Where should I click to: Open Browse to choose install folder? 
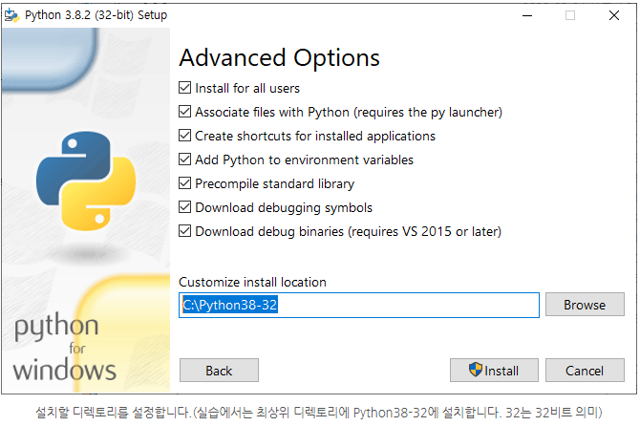coord(585,305)
